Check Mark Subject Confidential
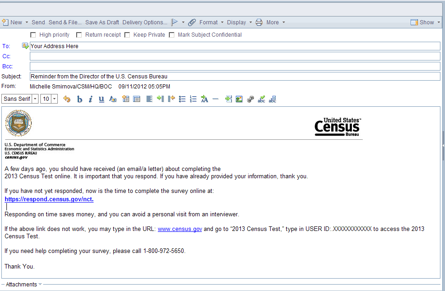This screenshot has height=291, width=445. point(172,35)
